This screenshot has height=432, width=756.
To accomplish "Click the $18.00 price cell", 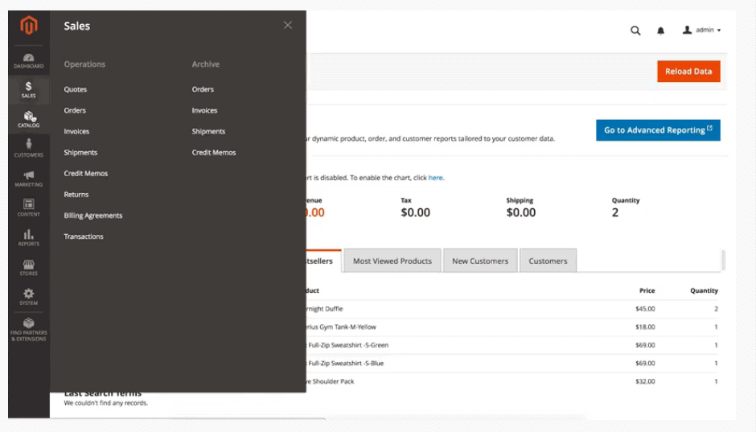I will 645,327.
